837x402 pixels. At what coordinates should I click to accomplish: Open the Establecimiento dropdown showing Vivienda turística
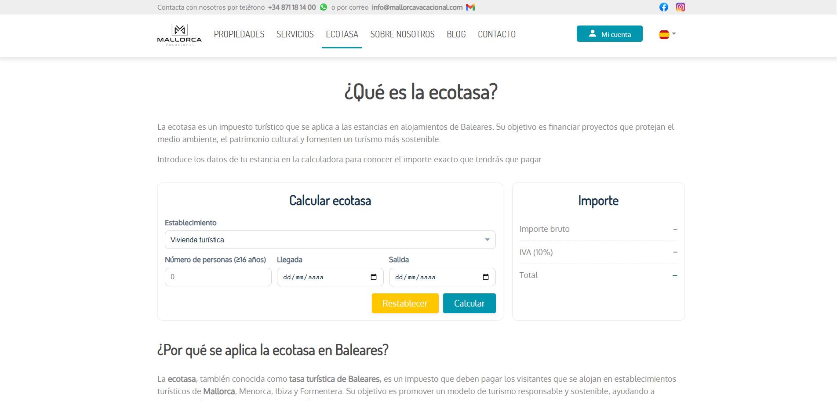pyautogui.click(x=330, y=240)
